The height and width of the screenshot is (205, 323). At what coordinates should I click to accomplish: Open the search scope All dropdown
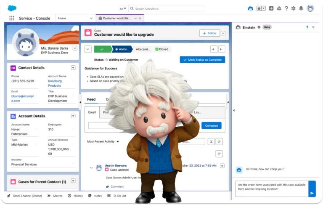tap(123, 9)
